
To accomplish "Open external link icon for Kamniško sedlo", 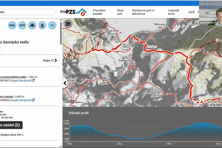I will tap(33, 80).
